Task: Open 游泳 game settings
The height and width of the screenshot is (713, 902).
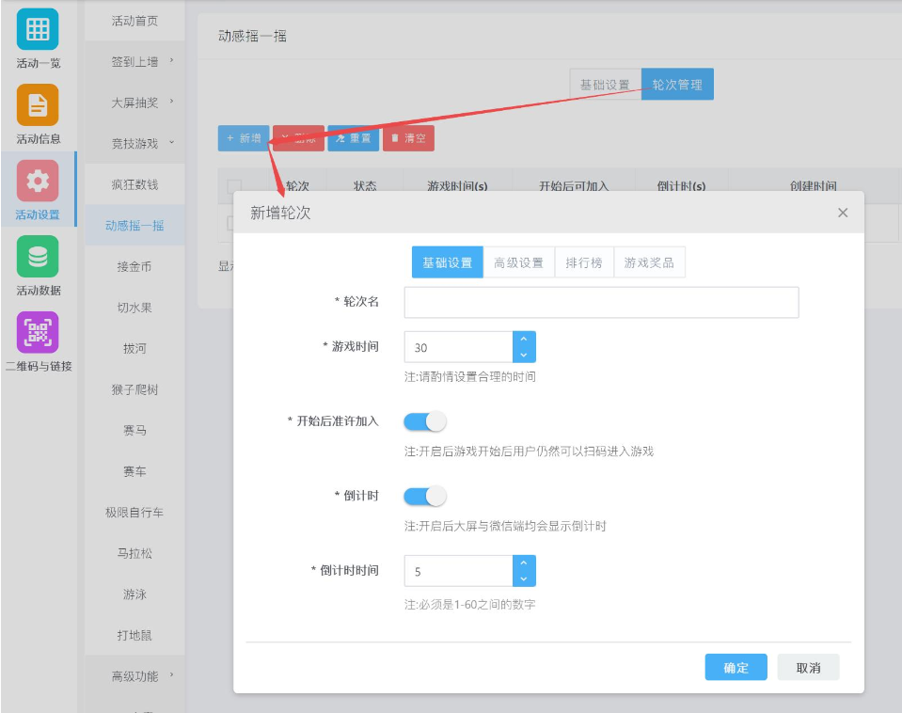Action: click(135, 594)
